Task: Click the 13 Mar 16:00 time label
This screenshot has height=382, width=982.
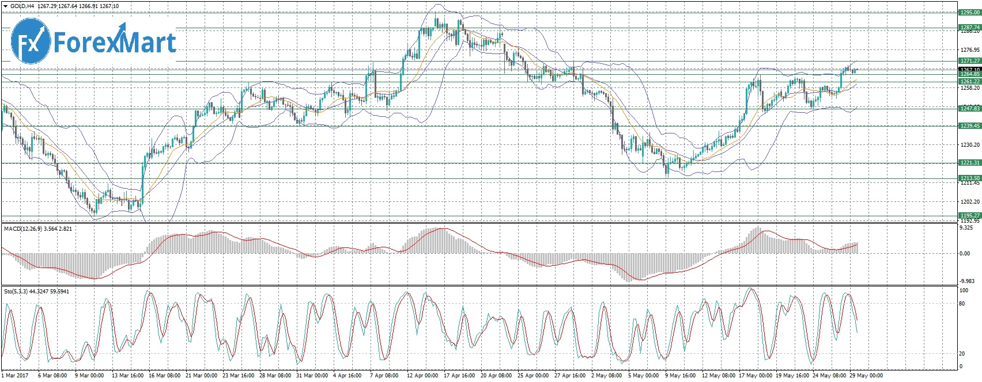Action: 127,376
